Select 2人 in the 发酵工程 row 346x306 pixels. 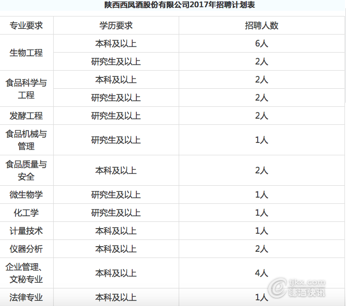pos(261,116)
